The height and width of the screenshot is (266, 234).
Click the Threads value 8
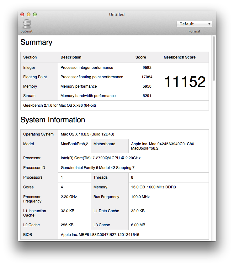click(x=132, y=177)
